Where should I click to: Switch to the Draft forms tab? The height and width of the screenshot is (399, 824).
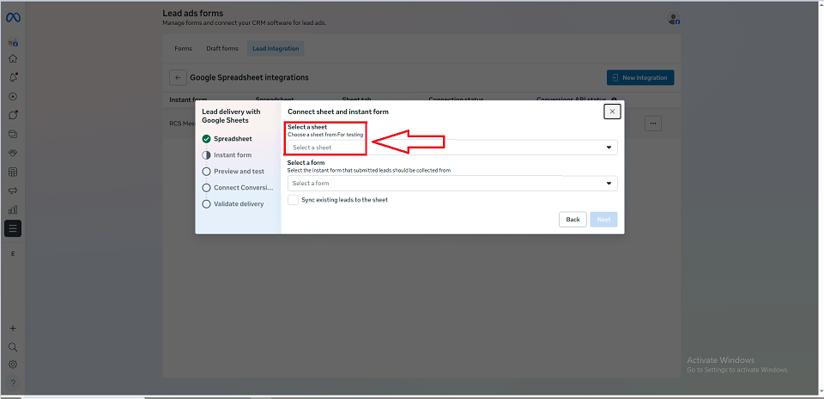222,49
